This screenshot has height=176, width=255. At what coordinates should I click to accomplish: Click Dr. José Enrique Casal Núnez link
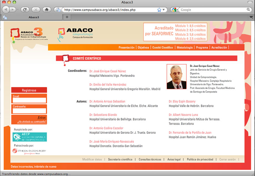(108, 71)
